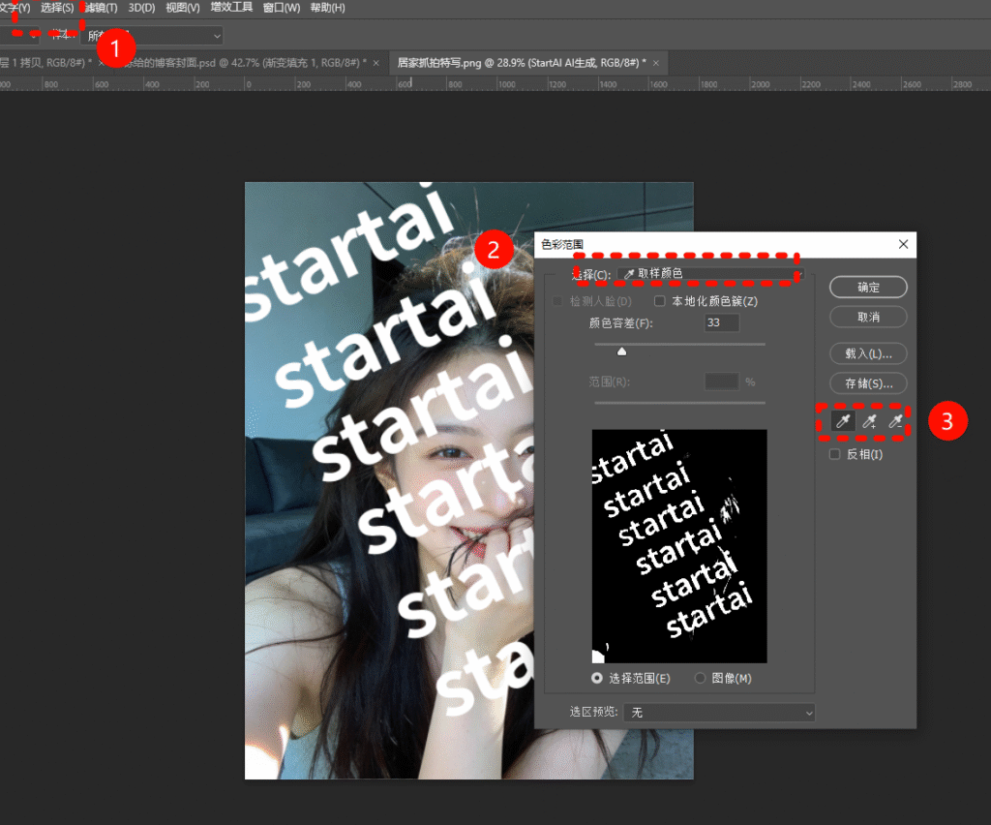Open the 选区预览 dropdown showing 无
Screen dimensions: 991x825
pos(719,713)
